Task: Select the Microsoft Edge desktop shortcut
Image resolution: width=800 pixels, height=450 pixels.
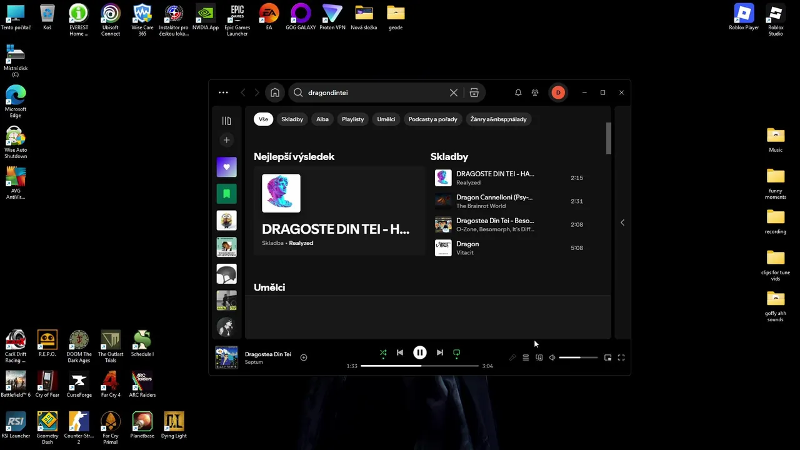Action: pos(16,101)
